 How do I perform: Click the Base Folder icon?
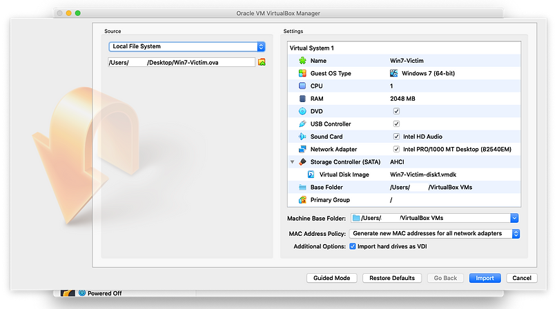tap(302, 187)
